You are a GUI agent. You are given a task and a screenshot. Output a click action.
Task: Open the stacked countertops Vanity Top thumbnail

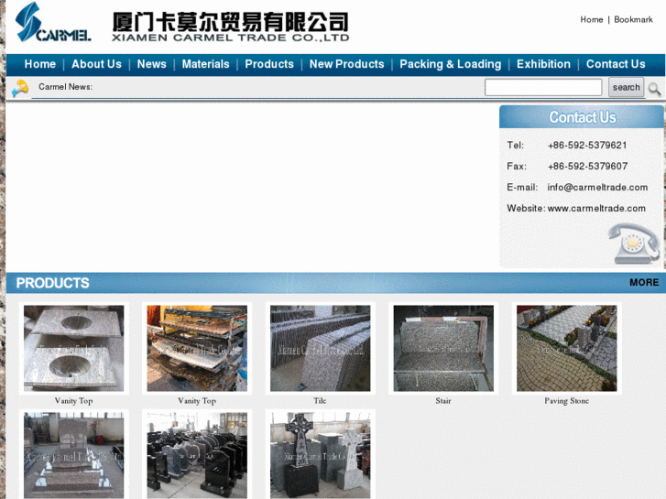[197, 348]
